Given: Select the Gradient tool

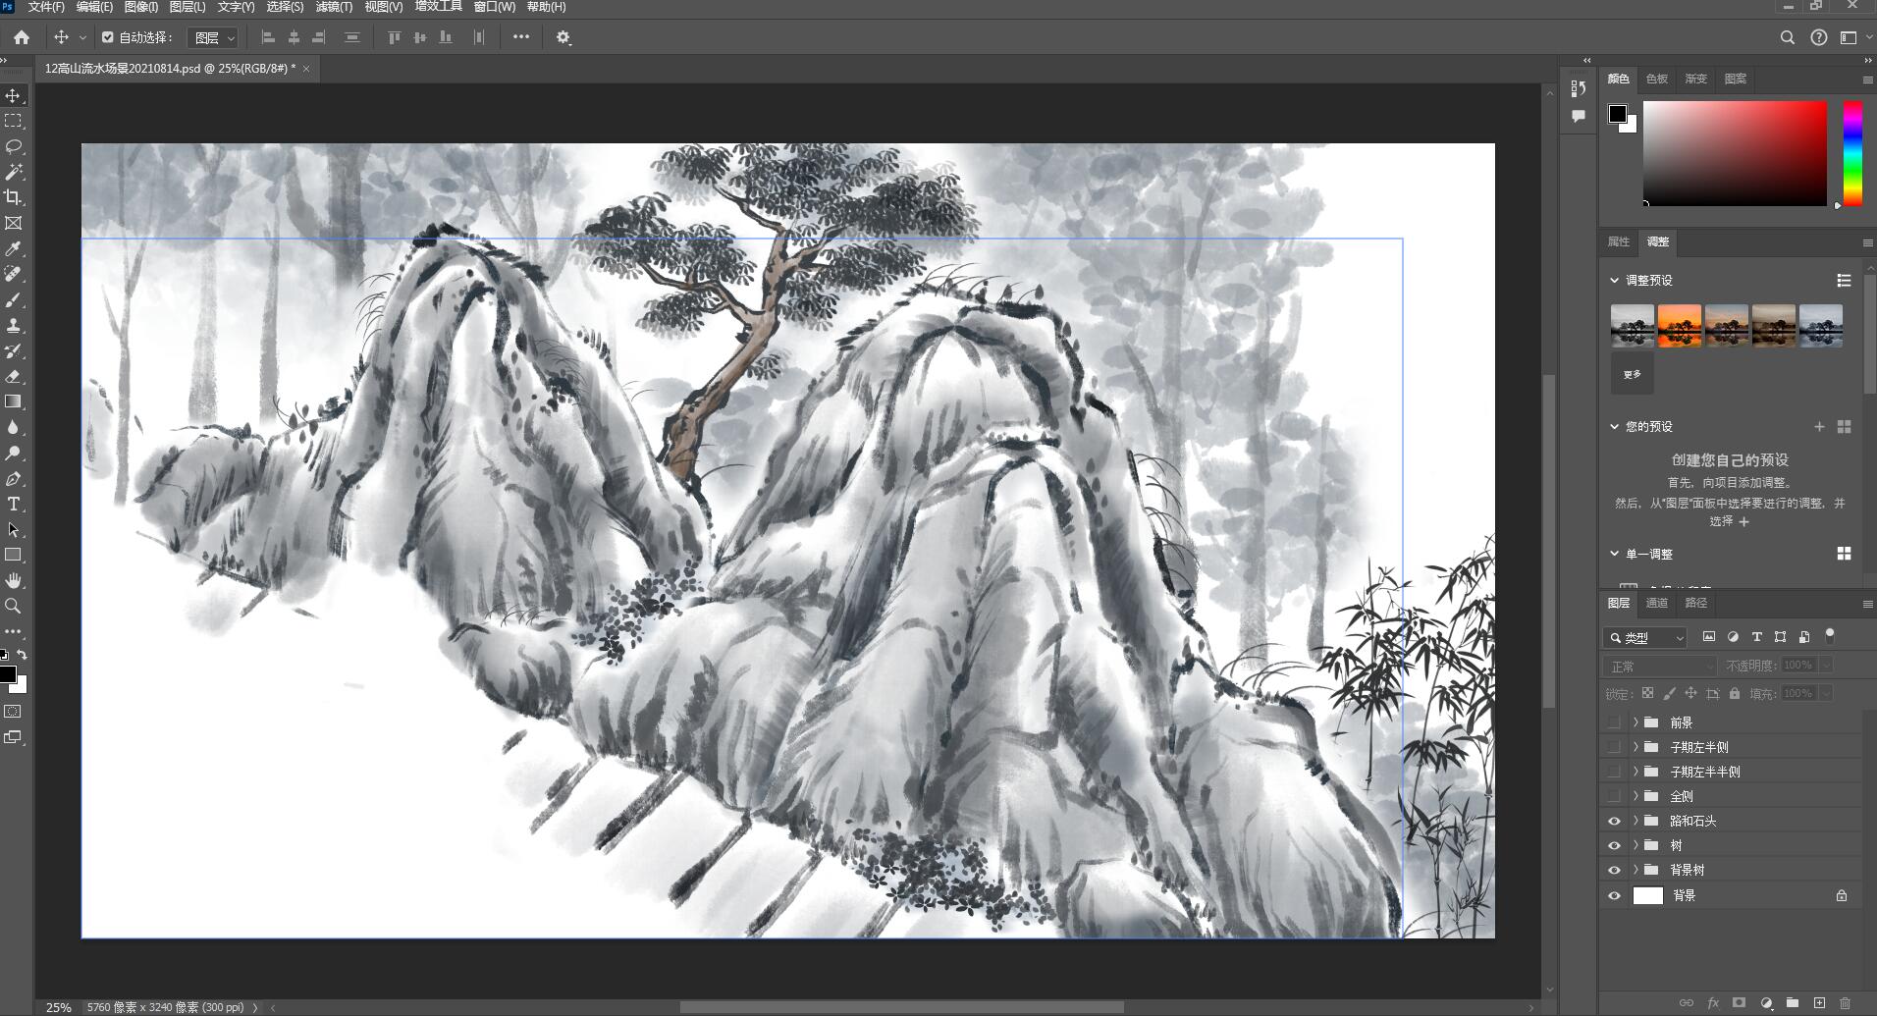Looking at the screenshot, I should click(14, 401).
